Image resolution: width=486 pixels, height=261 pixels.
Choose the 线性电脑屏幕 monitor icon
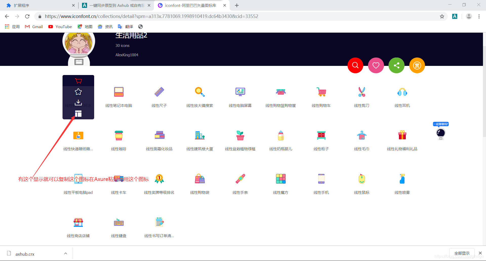(240, 92)
